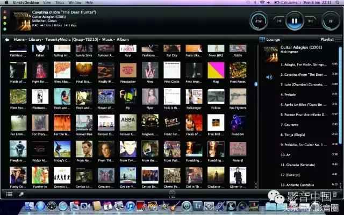Open the Help menu
This screenshot has height=215, width=344.
click(x=89, y=3)
